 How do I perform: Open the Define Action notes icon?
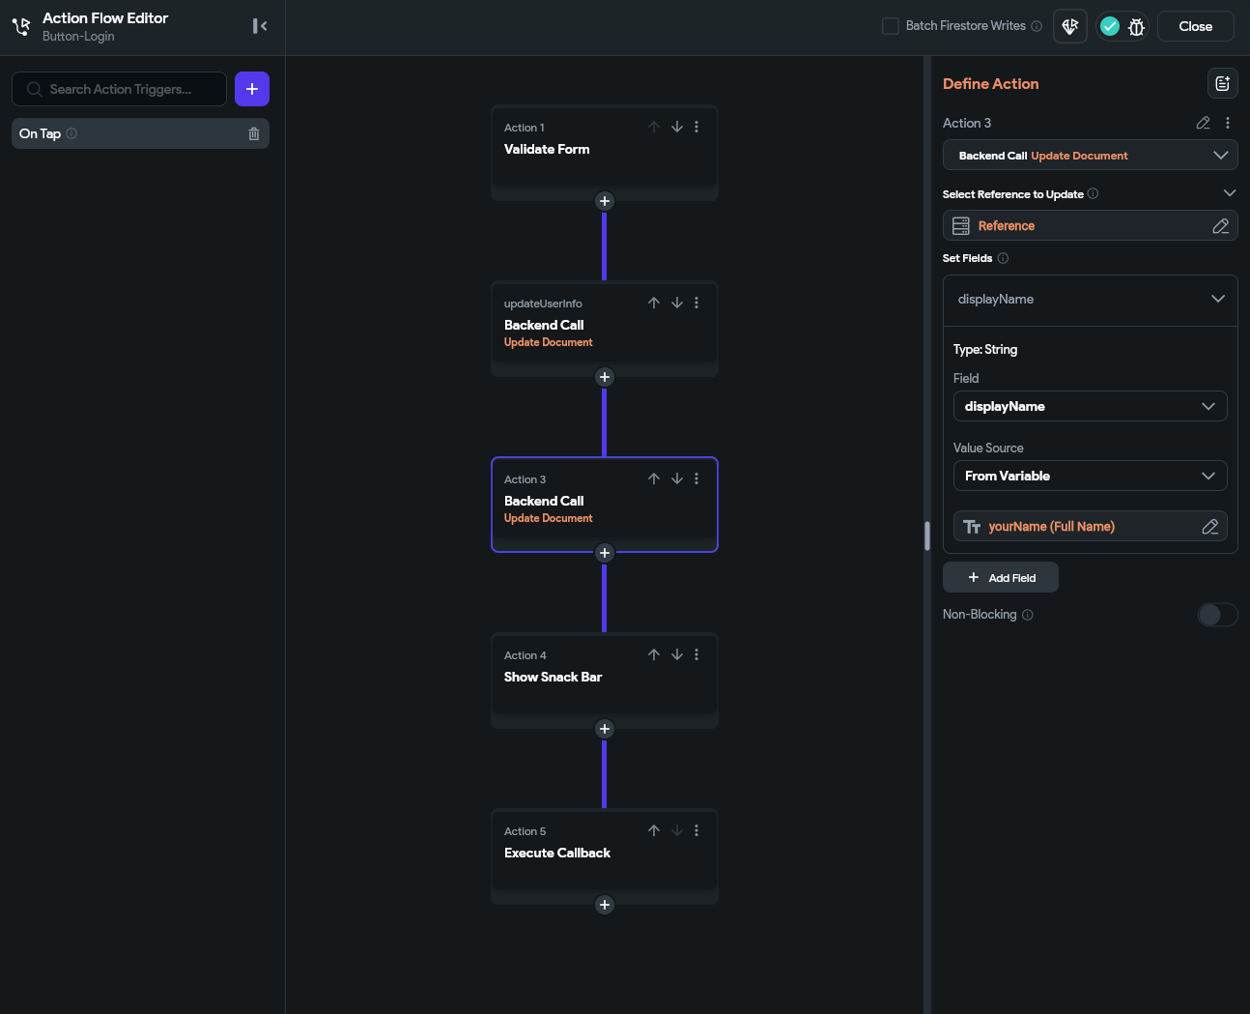click(x=1223, y=83)
